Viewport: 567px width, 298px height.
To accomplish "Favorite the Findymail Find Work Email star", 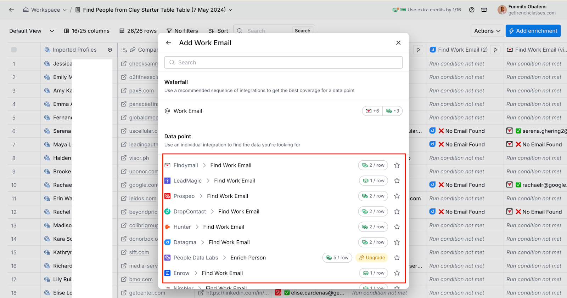I will 397,165.
